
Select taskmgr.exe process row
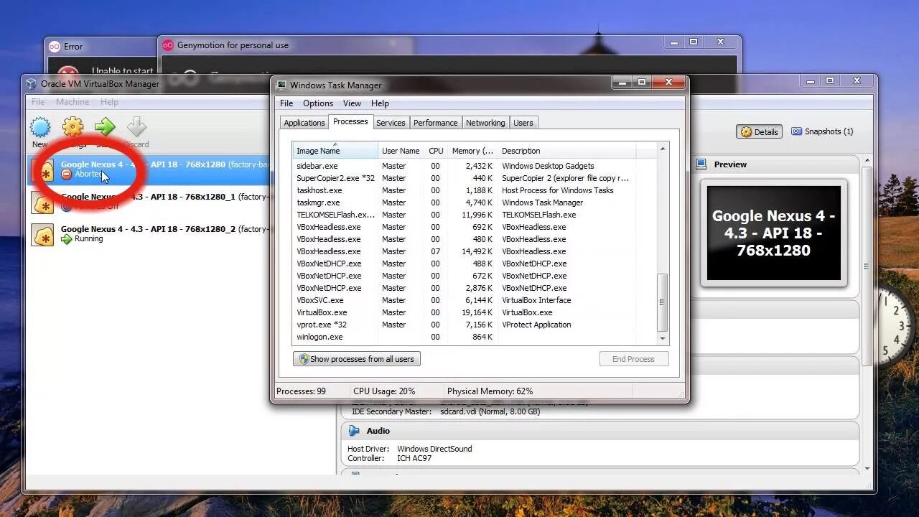(x=475, y=202)
